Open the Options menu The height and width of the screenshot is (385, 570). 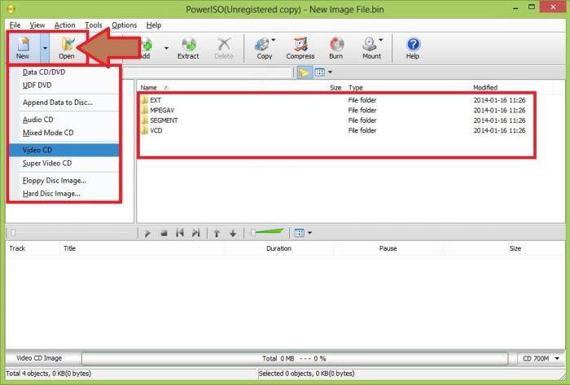point(125,25)
